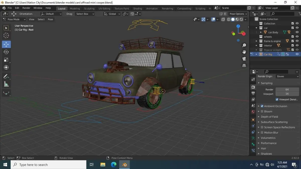301x169 pixels.
Task: Switch to the UV Editing workspace tab
Action: pos(104,9)
